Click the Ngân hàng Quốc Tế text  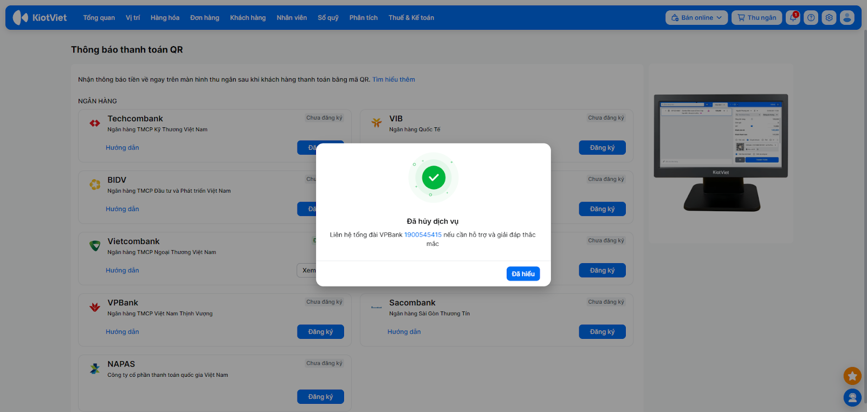pos(415,129)
